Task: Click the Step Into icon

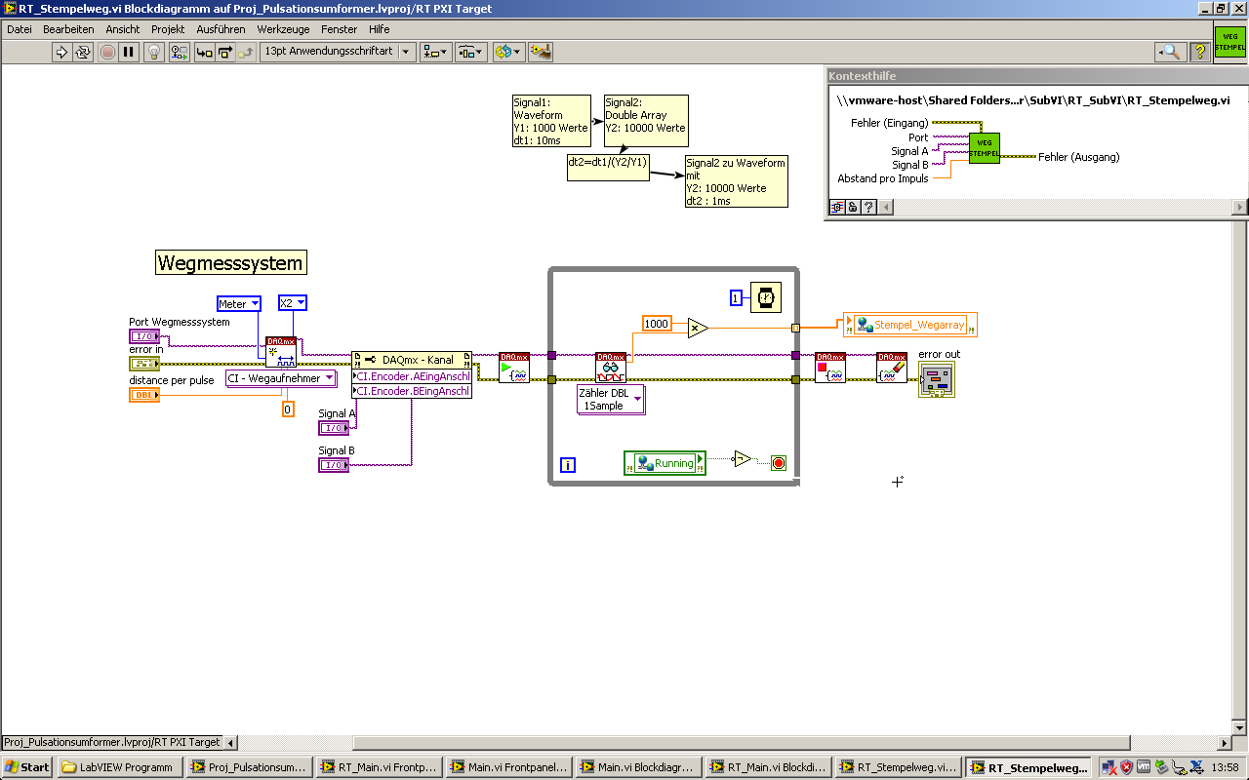Action: click(x=205, y=52)
